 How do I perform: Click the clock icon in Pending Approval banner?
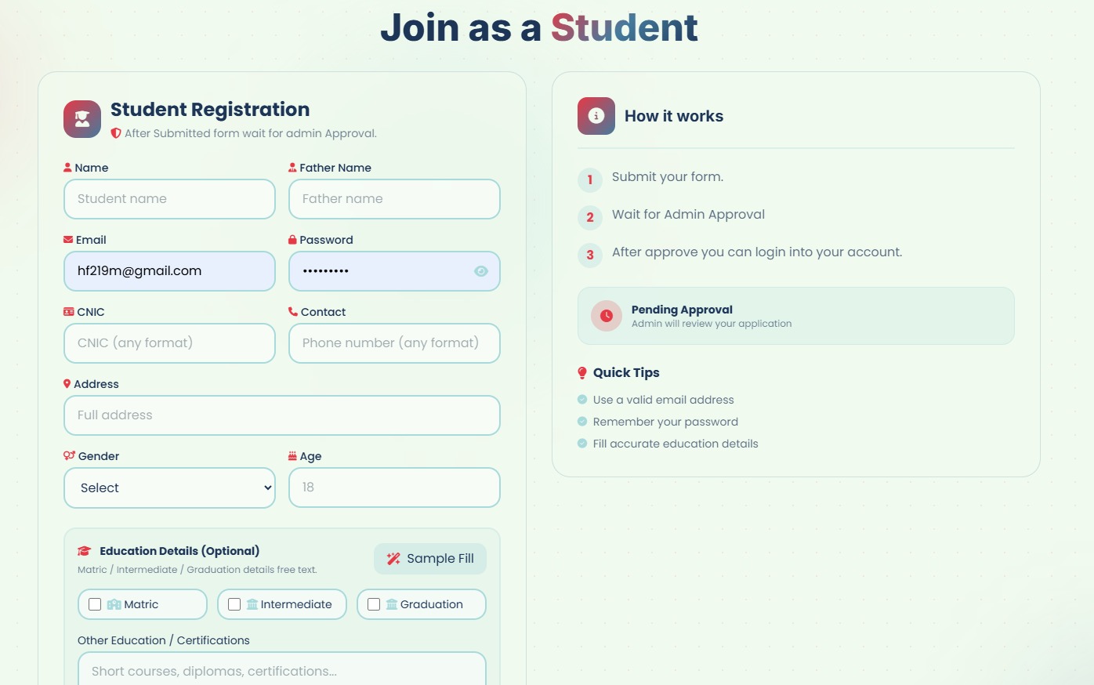tap(606, 316)
